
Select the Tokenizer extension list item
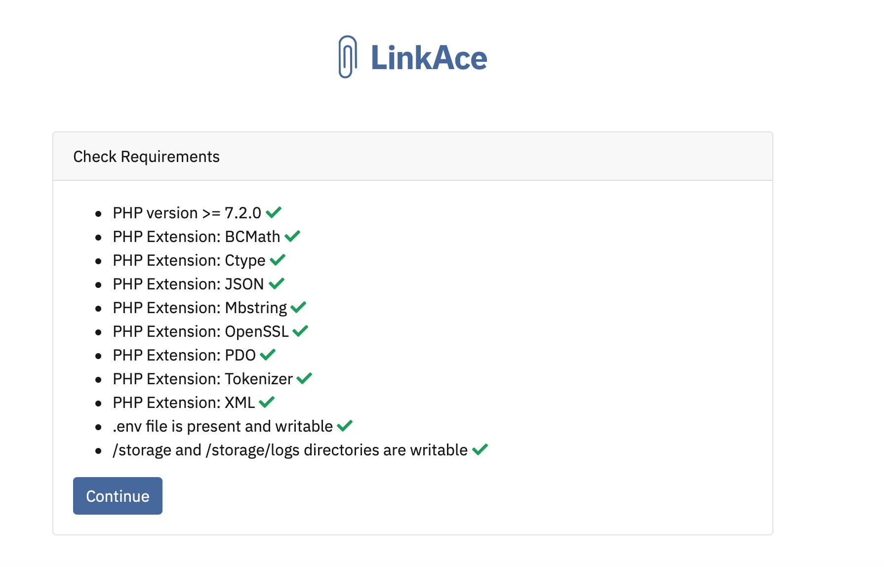click(x=202, y=379)
